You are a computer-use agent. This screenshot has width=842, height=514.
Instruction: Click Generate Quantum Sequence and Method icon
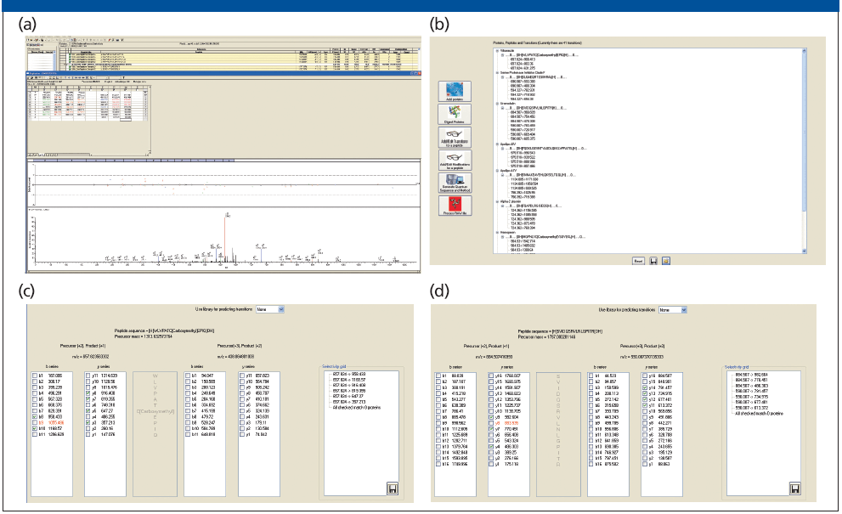[455, 184]
